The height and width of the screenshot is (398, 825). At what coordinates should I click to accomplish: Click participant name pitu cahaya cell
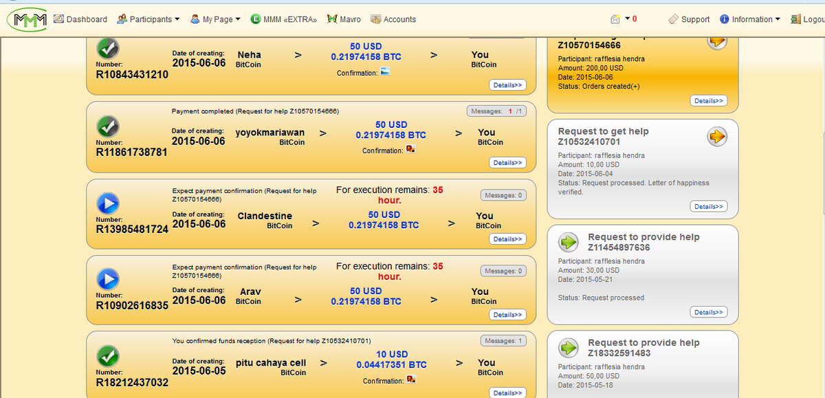pyautogui.click(x=271, y=363)
